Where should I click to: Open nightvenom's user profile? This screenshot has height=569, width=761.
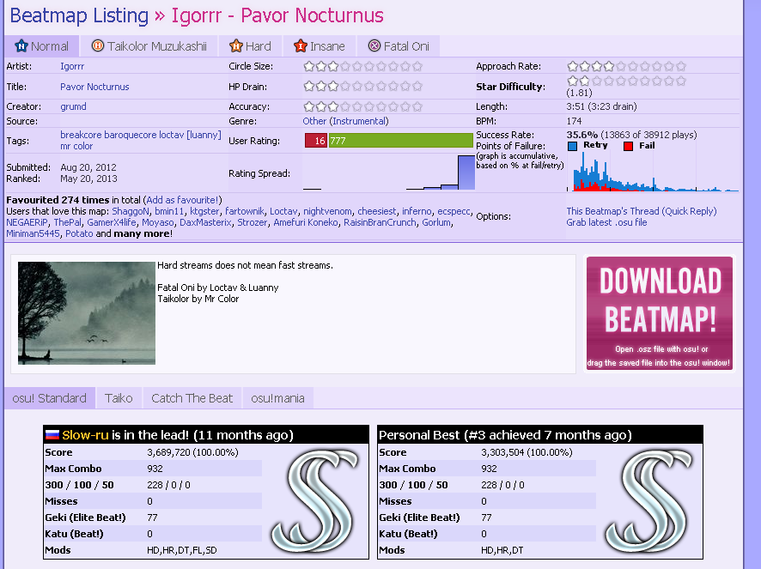327,211
